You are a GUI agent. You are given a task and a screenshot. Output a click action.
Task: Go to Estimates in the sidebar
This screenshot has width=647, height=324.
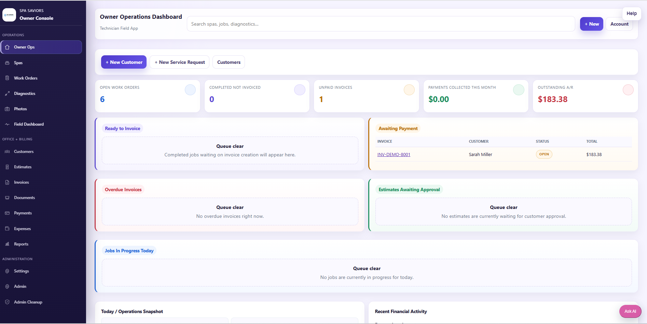point(41,167)
